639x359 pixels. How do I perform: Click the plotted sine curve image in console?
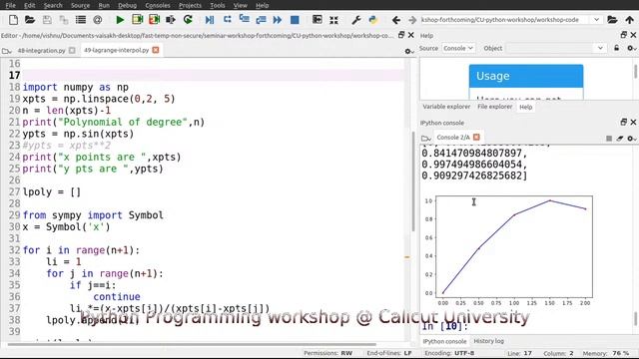click(x=508, y=250)
